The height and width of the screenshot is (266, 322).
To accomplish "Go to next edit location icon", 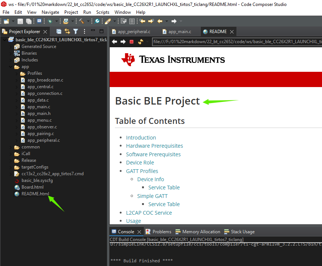I will click(151, 21).
